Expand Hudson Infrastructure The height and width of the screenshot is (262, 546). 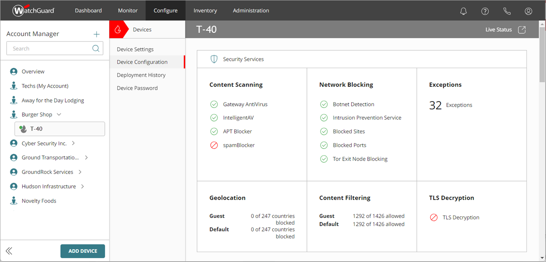click(82, 186)
